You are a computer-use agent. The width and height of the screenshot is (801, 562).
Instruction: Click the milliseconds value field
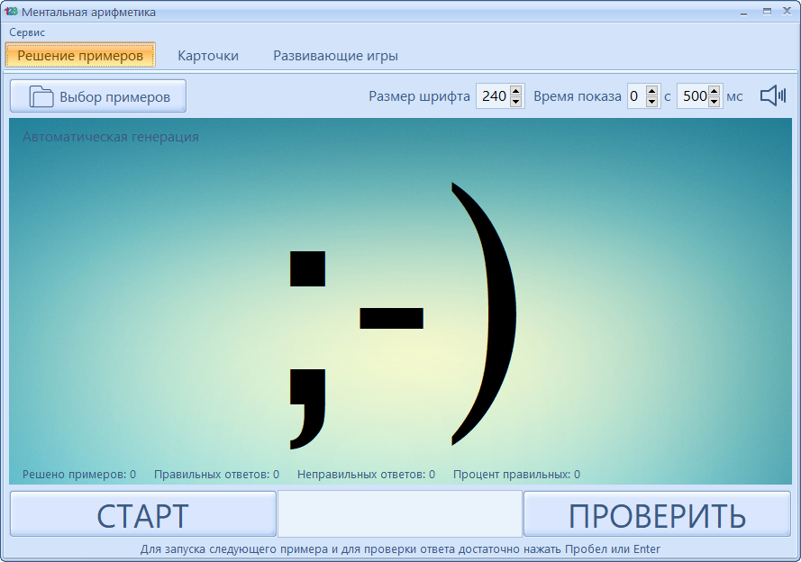click(x=692, y=96)
